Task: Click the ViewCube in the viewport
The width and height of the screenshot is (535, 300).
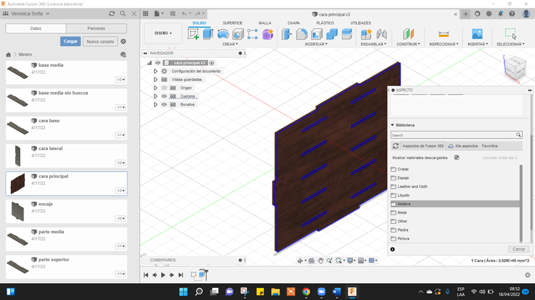Action: click(x=514, y=67)
